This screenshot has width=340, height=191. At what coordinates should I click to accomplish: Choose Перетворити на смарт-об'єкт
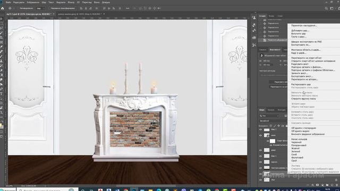click(x=306, y=58)
